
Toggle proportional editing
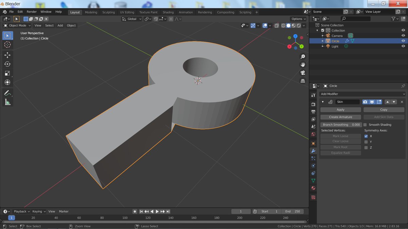(x=171, y=19)
